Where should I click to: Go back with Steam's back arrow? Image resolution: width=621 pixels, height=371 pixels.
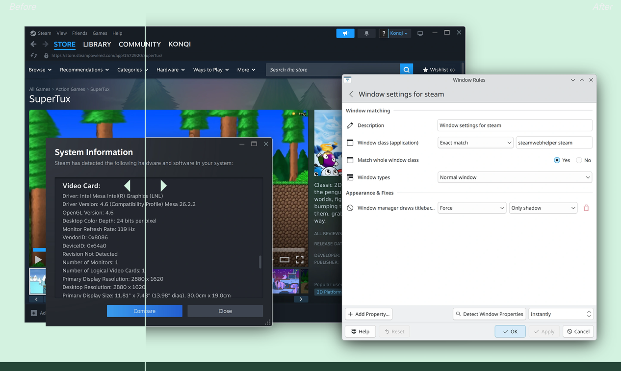tap(33, 44)
